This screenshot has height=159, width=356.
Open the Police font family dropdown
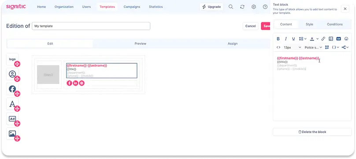pos(313,47)
